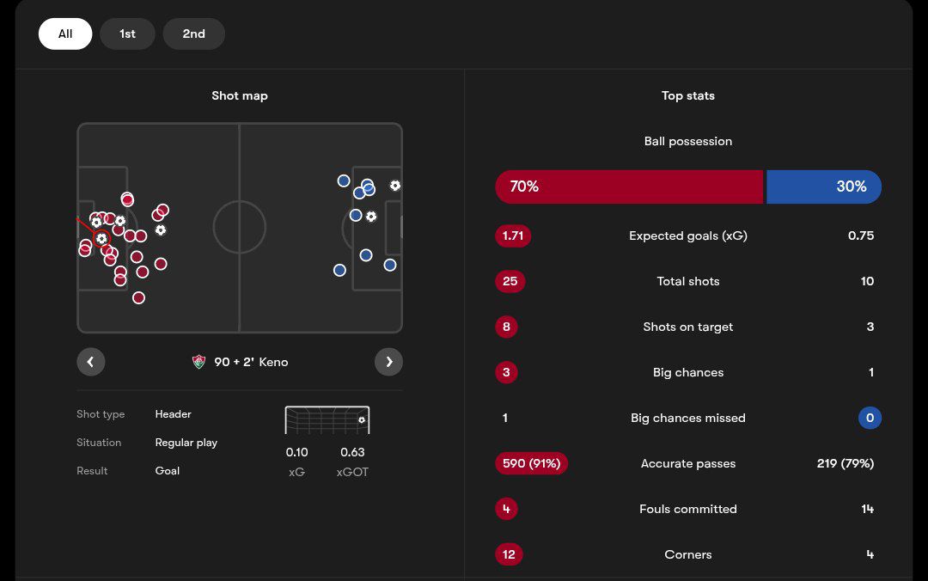Click the Shot map heading
Viewport: 928px width, 581px height.
point(240,95)
